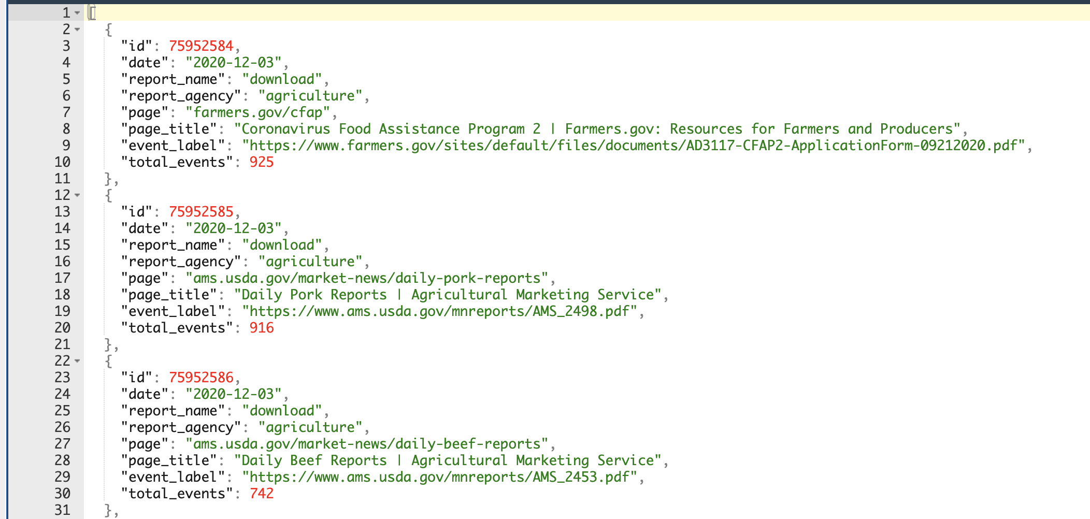
Task: Click the closing brace on line 21
Action: pyautogui.click(x=108, y=344)
